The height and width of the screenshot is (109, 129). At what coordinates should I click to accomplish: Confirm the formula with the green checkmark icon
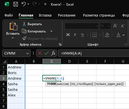(47, 53)
